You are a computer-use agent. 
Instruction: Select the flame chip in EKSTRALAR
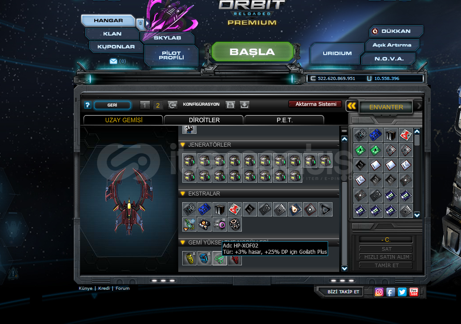tap(295, 209)
